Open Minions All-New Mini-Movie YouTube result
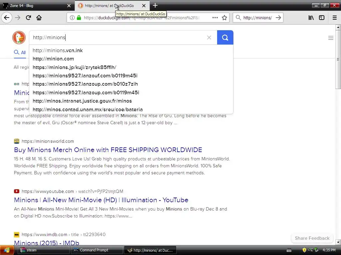 coord(101,200)
